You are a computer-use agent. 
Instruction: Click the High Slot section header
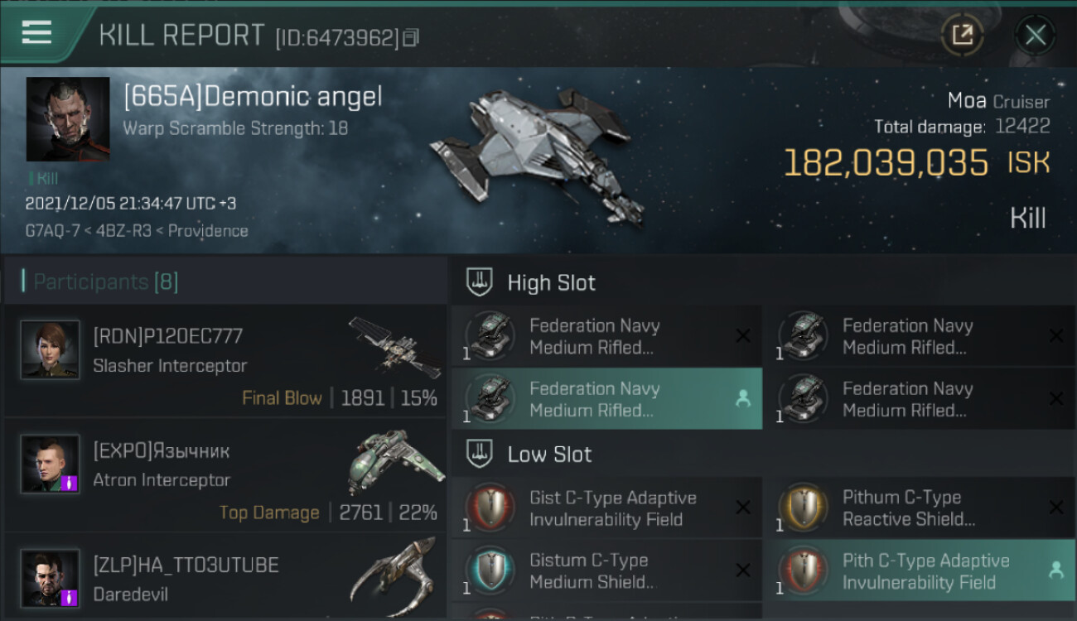[551, 282]
